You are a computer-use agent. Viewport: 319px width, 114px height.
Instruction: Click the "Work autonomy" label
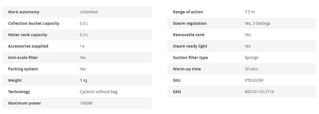[x=24, y=12]
